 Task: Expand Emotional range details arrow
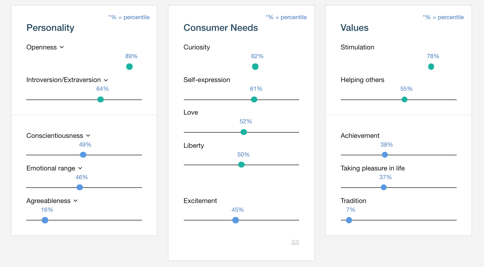[80, 168]
